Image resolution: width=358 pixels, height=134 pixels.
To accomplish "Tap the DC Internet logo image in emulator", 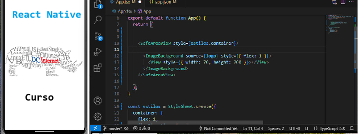I will (x=44, y=61).
